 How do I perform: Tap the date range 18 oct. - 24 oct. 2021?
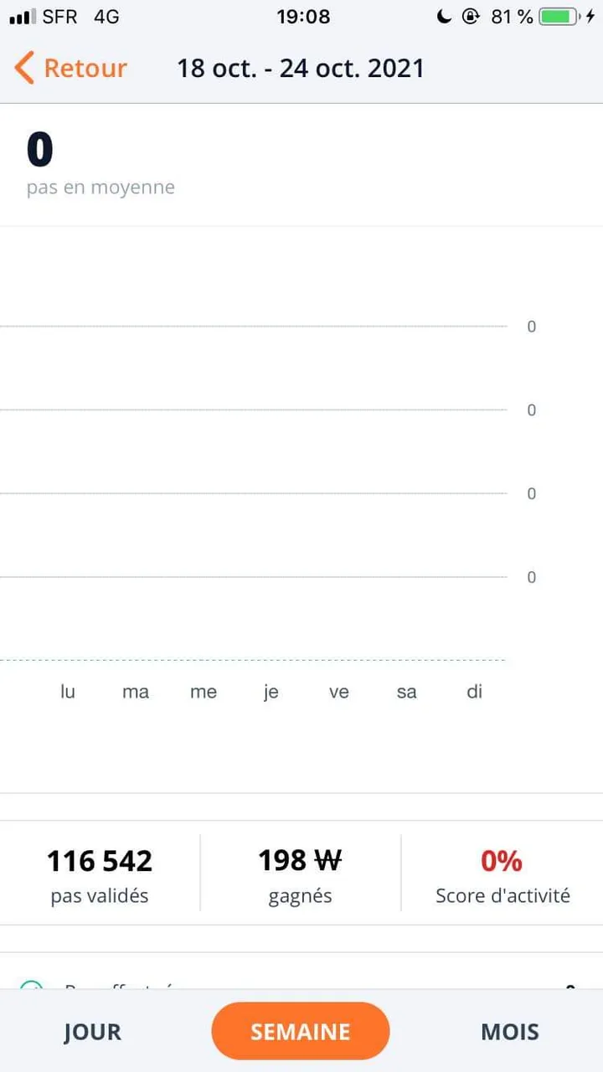[301, 68]
